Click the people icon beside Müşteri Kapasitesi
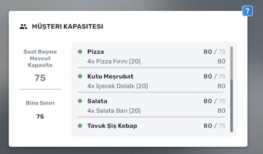The width and height of the screenshot is (263, 154). coord(23,27)
